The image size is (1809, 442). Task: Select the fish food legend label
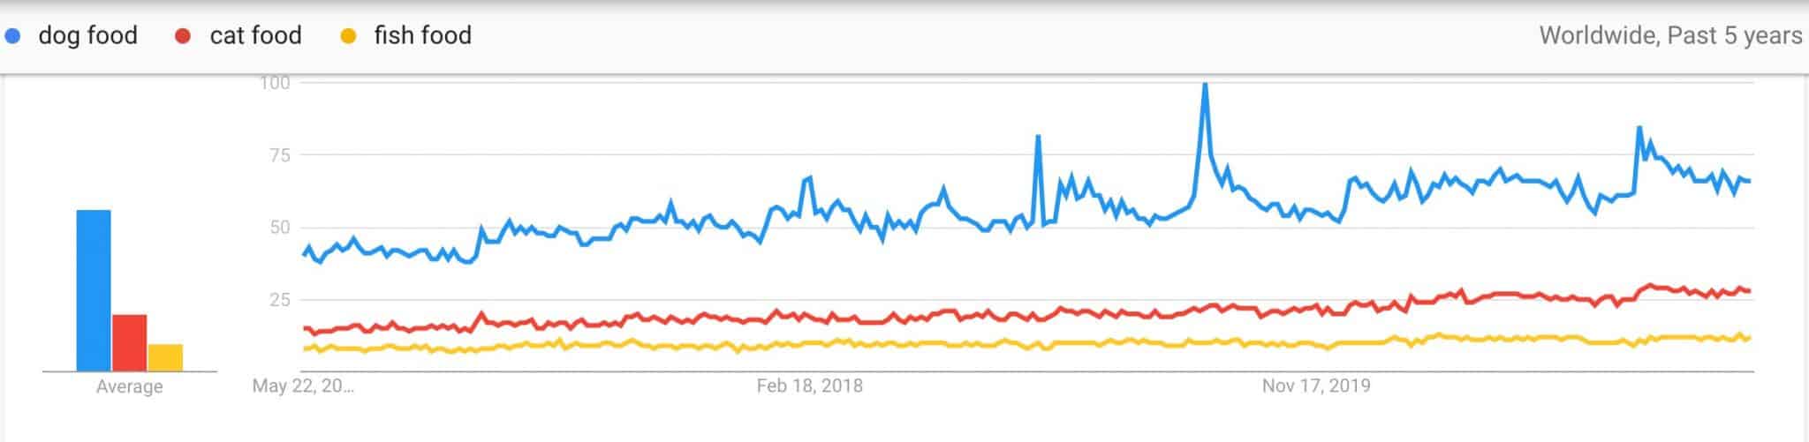point(422,35)
